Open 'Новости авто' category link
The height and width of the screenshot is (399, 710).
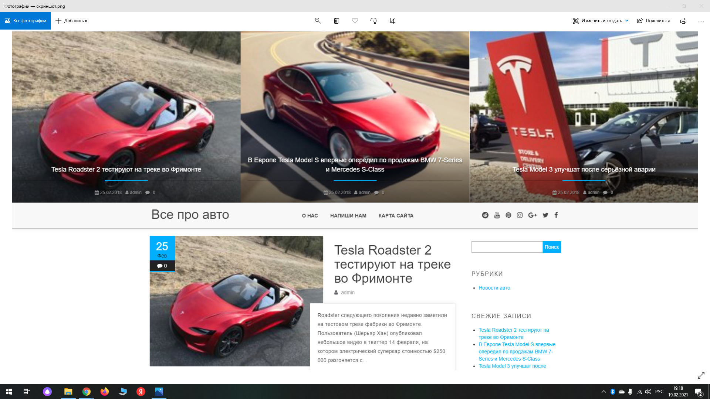(x=494, y=288)
